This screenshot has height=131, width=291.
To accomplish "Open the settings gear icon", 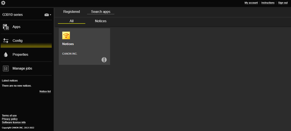I will click(3, 3).
